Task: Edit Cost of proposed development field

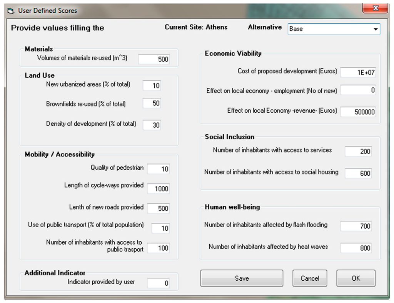Action: click(358, 73)
